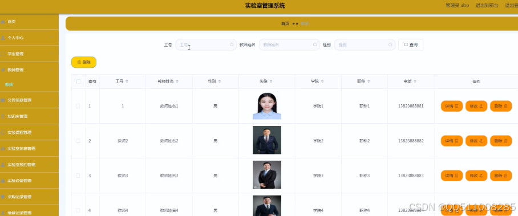Click the yellow 删除 batch delete button

point(84,62)
